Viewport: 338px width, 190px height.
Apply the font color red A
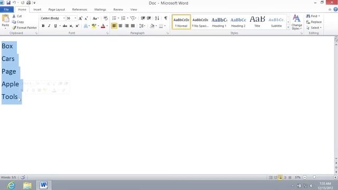[x=103, y=26]
